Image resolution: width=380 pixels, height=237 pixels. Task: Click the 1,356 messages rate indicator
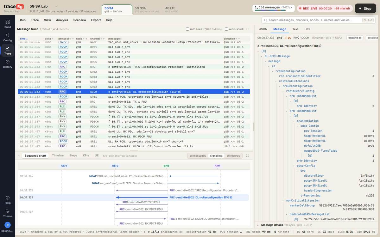coord(274,8)
